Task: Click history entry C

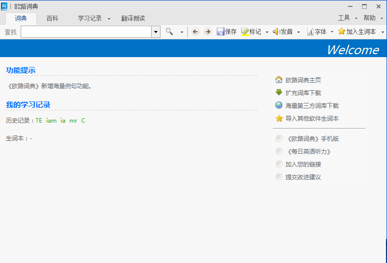Action: [83, 121]
